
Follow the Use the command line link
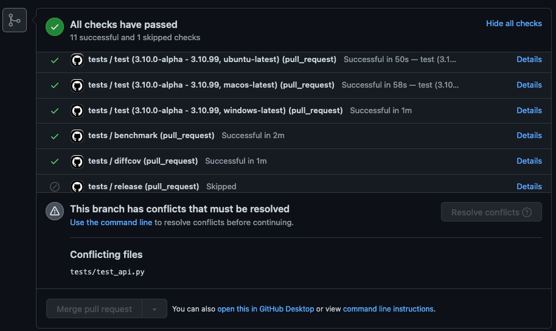pos(111,223)
